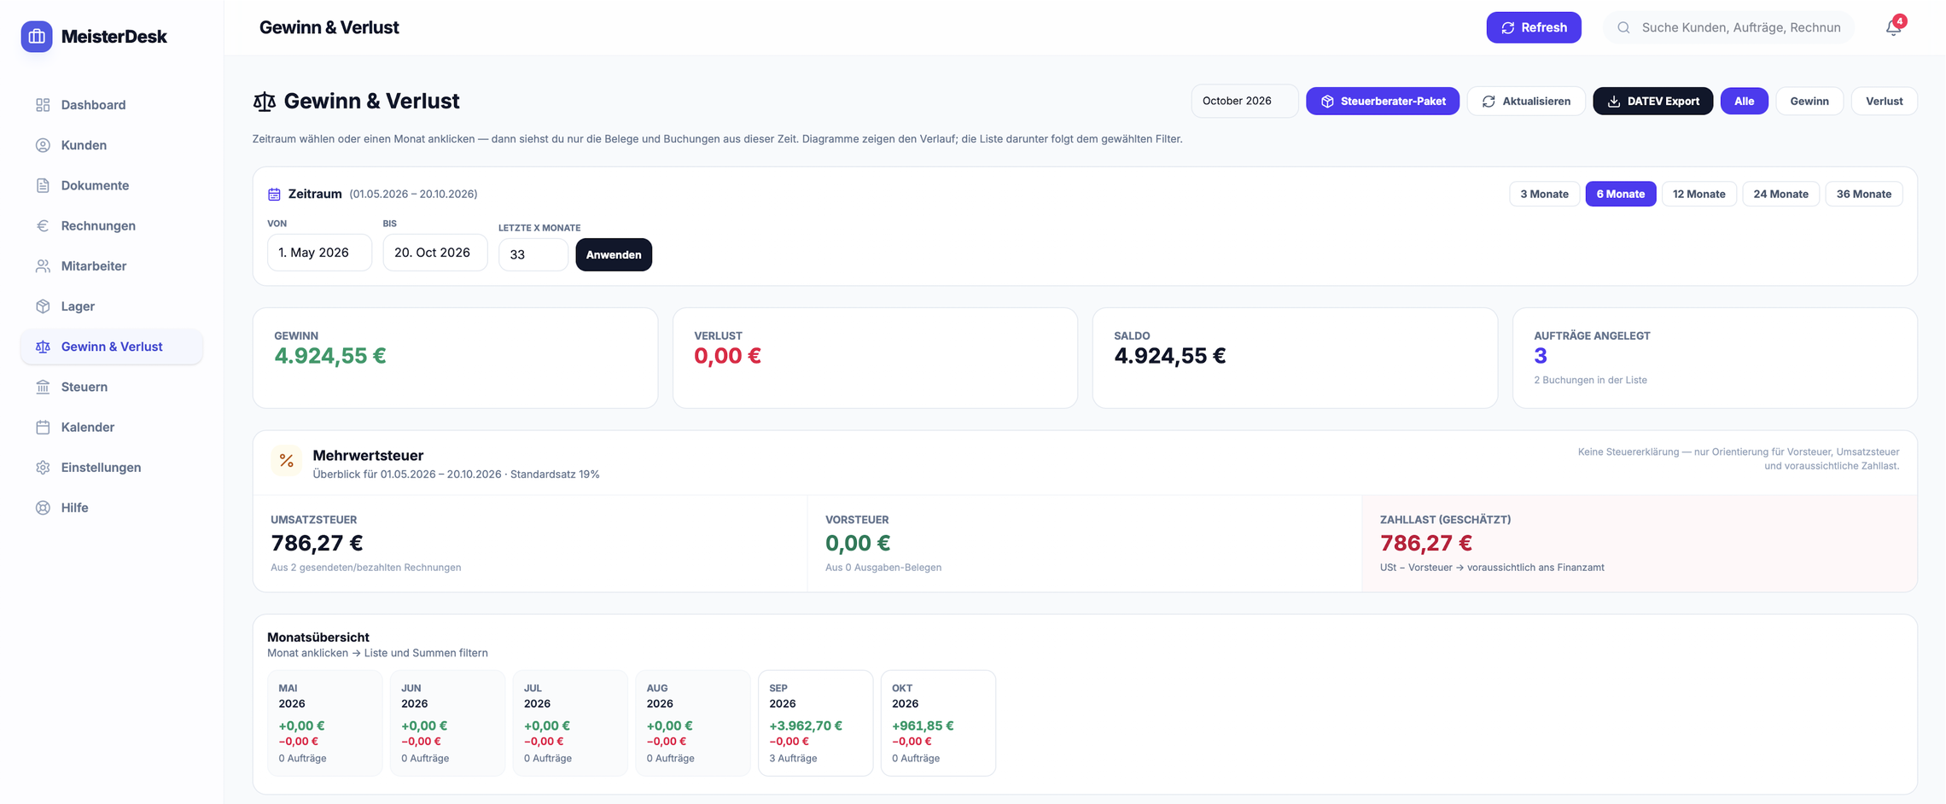Click the Lager box icon
1946x804 pixels.
click(43, 306)
